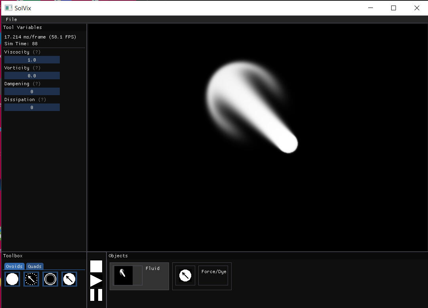Stop the simulation with the square button
Viewport: 428px width, 308px height.
click(96, 266)
